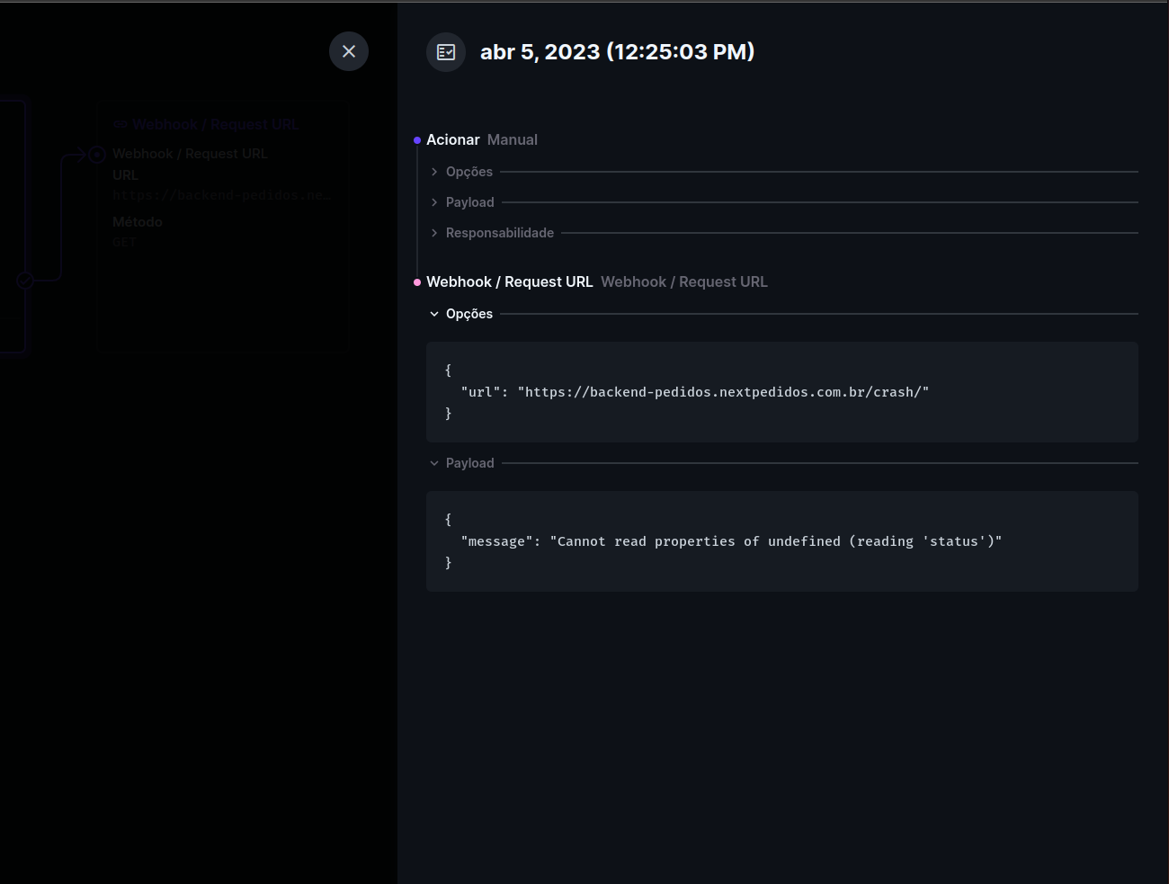The image size is (1169, 884).
Task: Click the pink dot beside Webhook / Request URL
Action: (x=416, y=281)
